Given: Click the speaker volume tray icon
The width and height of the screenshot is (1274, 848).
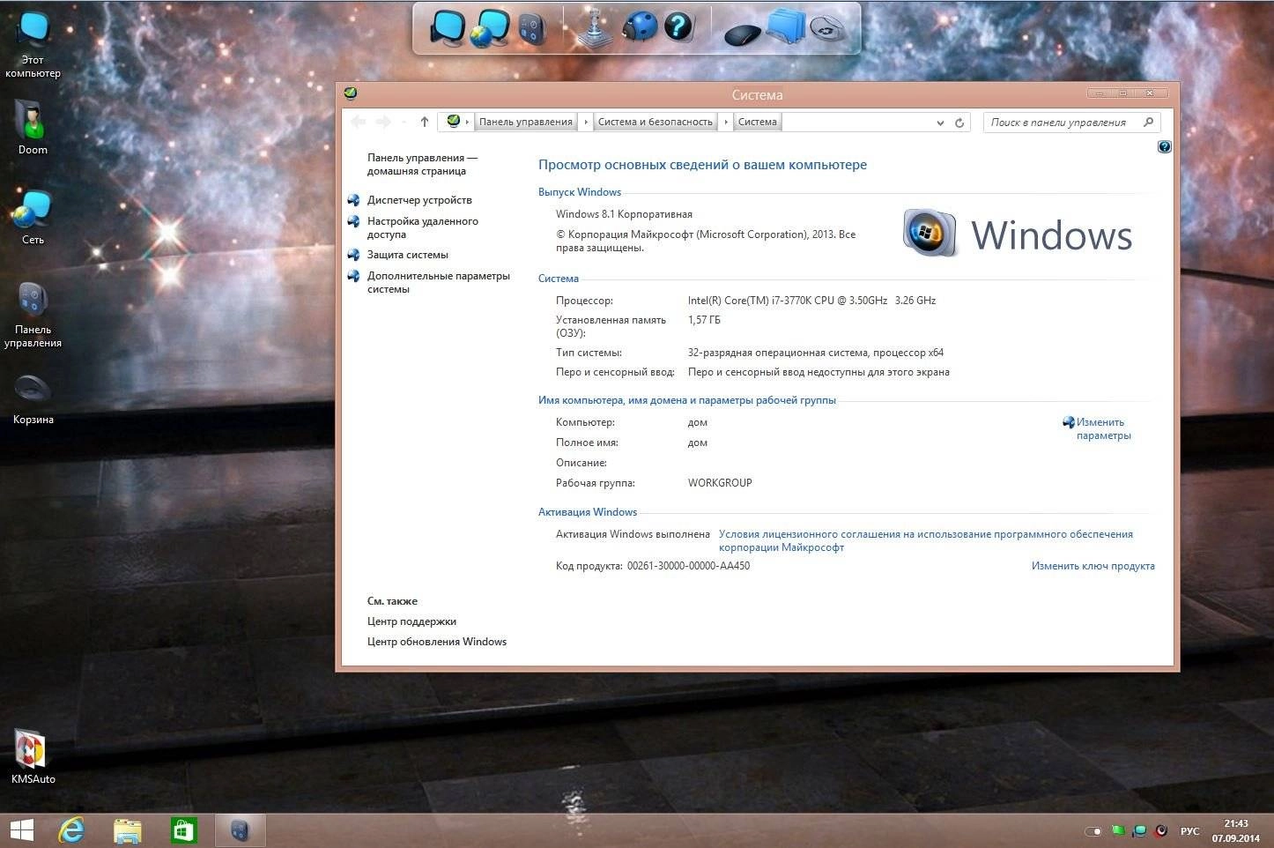Looking at the screenshot, I should (x=1161, y=830).
